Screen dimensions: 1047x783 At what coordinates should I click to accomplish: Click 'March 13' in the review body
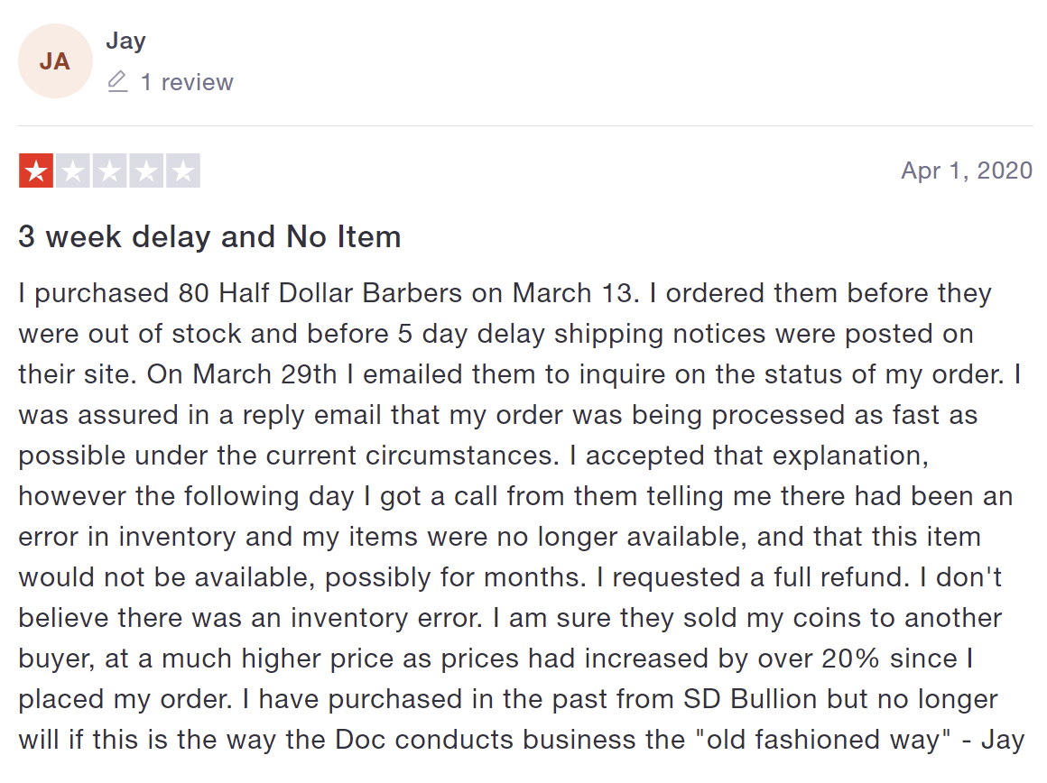click(x=571, y=293)
